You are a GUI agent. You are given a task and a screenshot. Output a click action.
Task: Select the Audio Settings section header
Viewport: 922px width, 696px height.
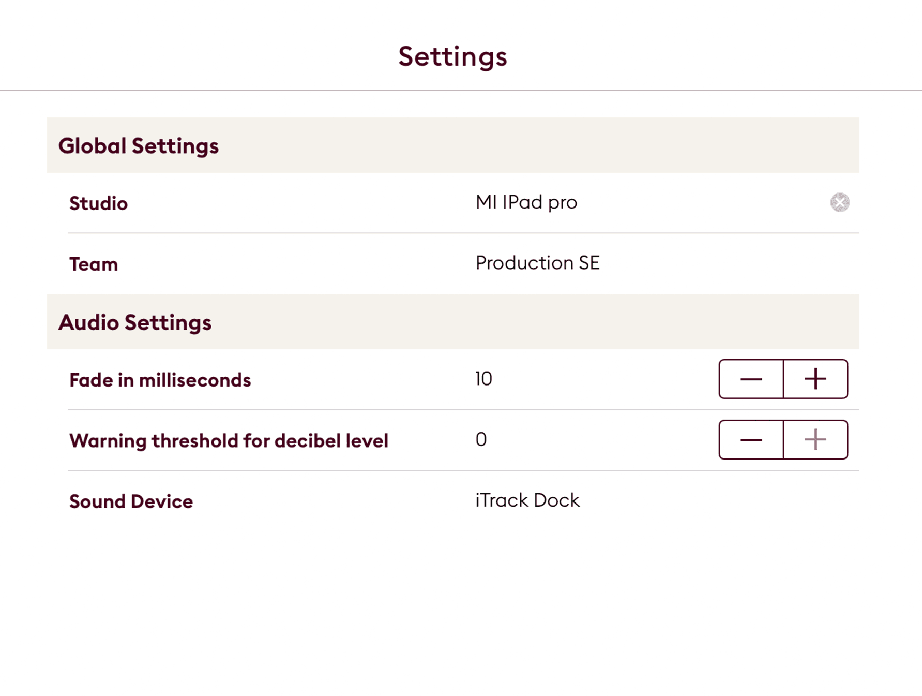(x=136, y=322)
